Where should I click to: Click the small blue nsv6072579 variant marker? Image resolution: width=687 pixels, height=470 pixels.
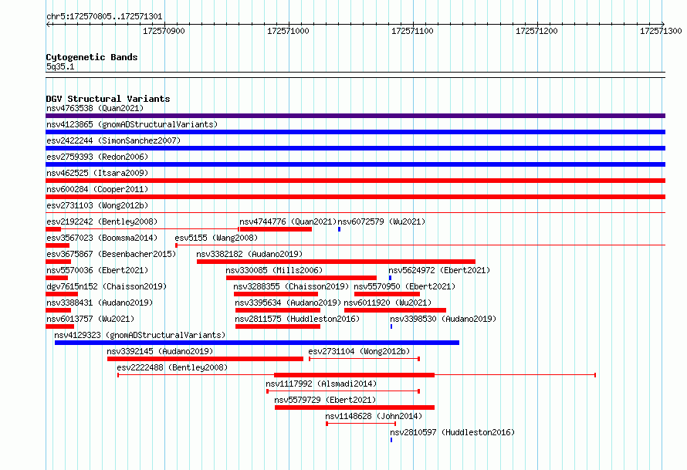tap(339, 229)
